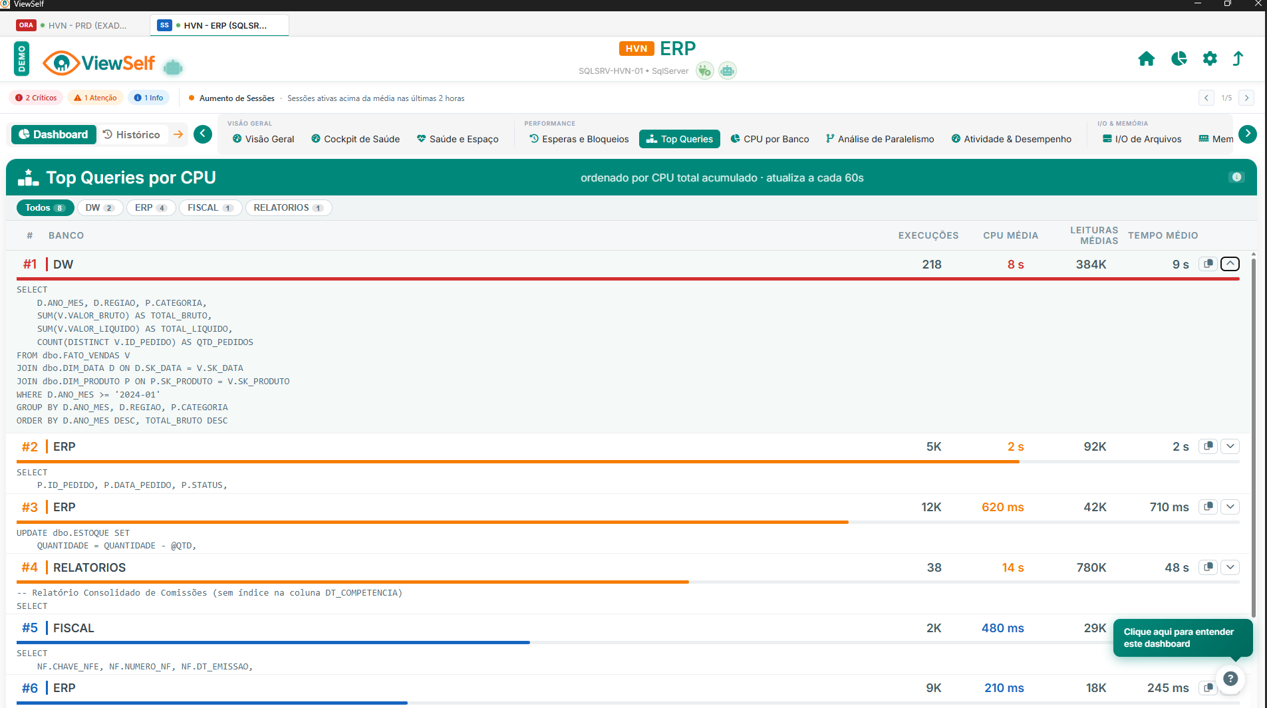The width and height of the screenshot is (1267, 708).
Task: Open the Cockpit de Saúde dashboard
Action: (355, 139)
